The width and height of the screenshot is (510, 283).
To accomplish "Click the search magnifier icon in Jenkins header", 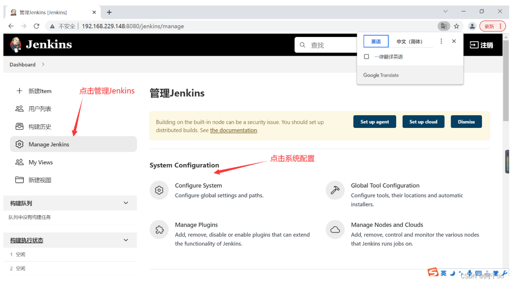I will point(302,45).
